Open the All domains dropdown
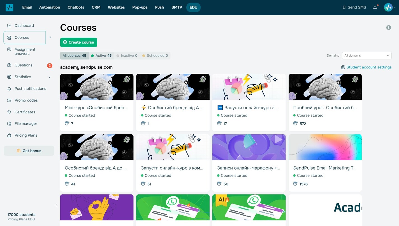 367,56
